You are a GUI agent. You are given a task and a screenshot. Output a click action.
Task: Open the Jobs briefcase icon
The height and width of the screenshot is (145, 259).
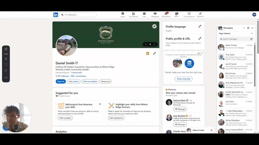tap(144, 15)
